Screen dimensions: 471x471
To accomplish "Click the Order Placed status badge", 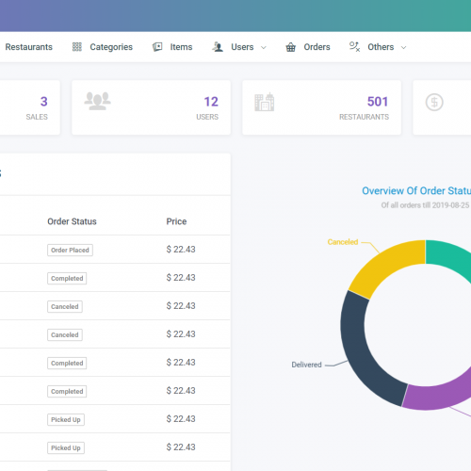I will pos(70,251).
